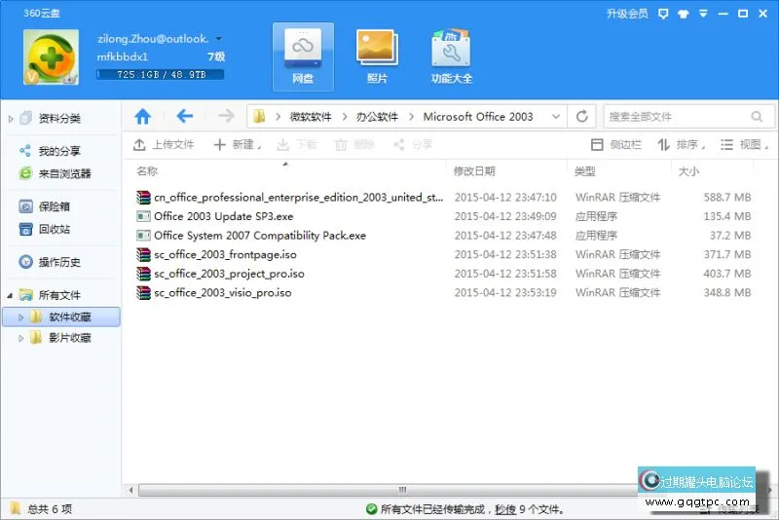Select 办公软件 in the breadcrumb path
The width and height of the screenshot is (779, 520).
click(377, 117)
